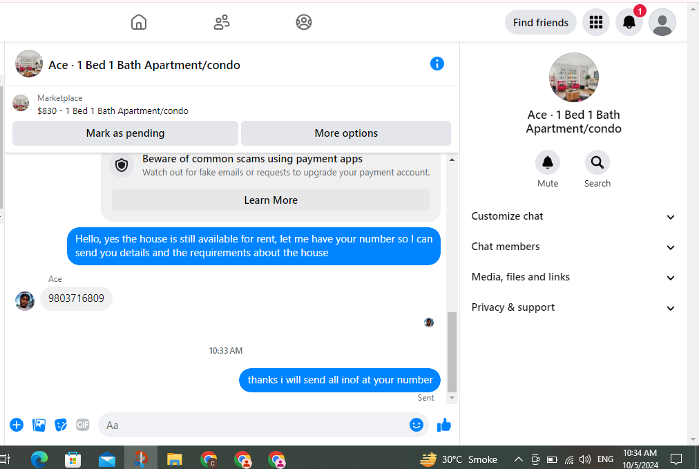Choose a GIF with the GIF icon

(x=82, y=425)
